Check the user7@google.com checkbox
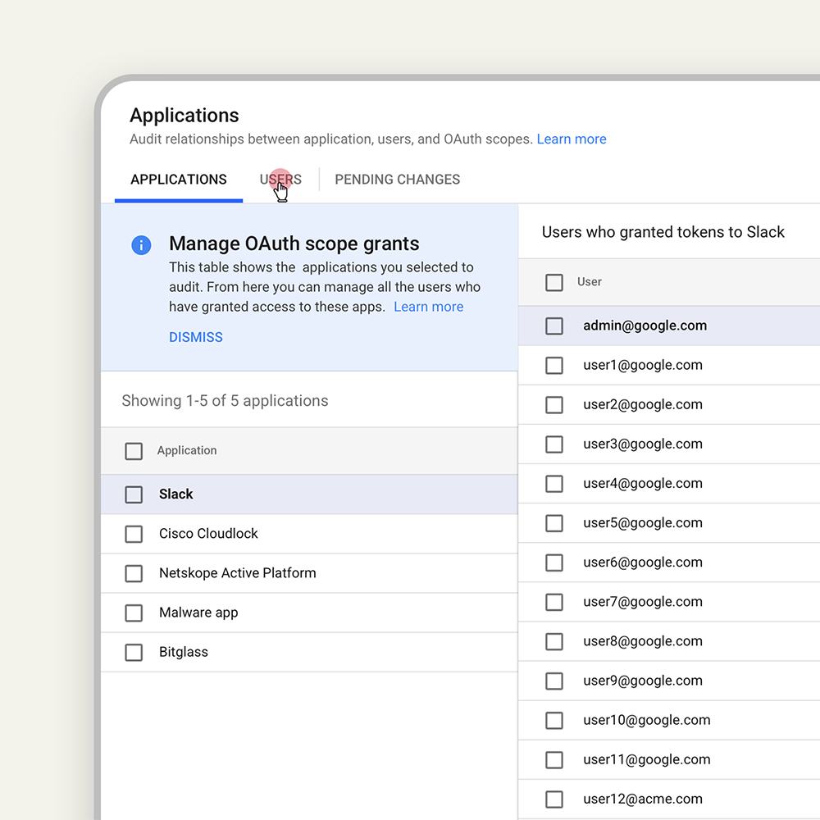This screenshot has height=820, width=820. (x=554, y=603)
